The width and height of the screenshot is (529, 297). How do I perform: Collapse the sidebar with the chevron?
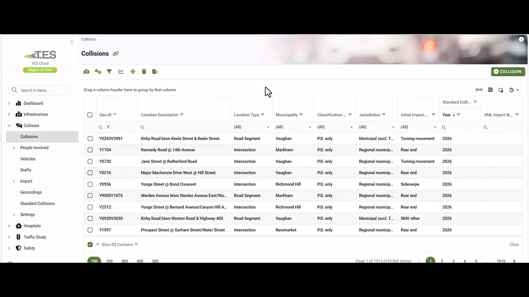tap(71, 42)
